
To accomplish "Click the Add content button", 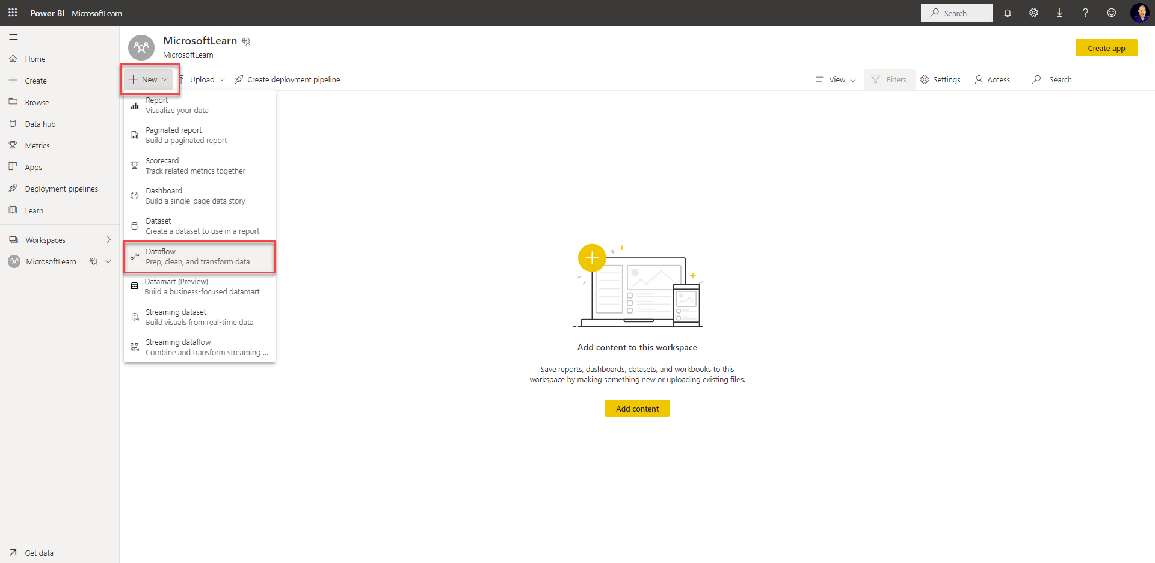I will coord(637,409).
